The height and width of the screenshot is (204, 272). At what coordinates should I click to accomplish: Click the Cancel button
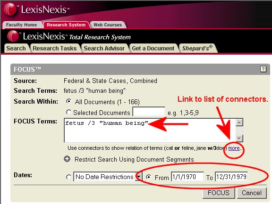(x=252, y=193)
